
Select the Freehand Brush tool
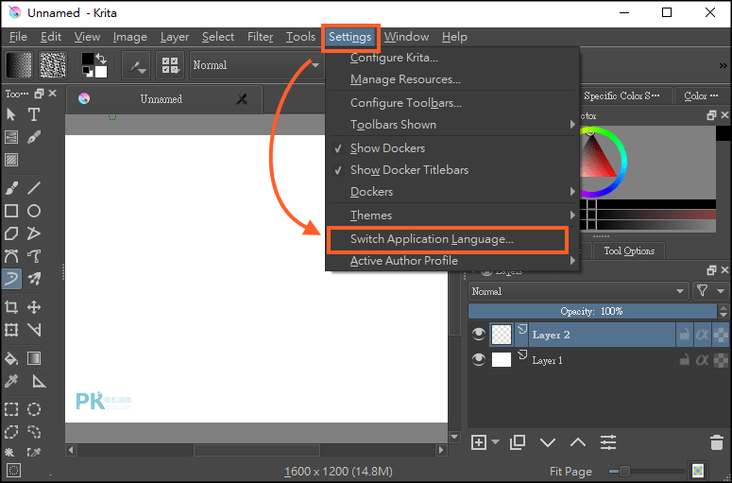[x=11, y=188]
